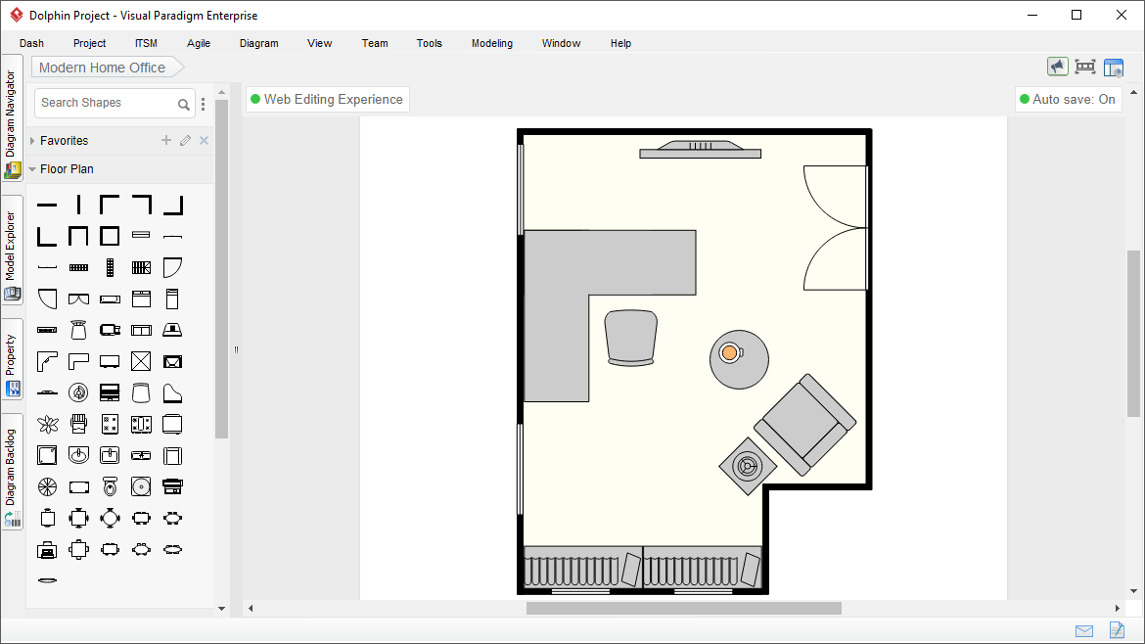Open the Modeling menu
Screen dimensions: 1145x644
pos(492,43)
